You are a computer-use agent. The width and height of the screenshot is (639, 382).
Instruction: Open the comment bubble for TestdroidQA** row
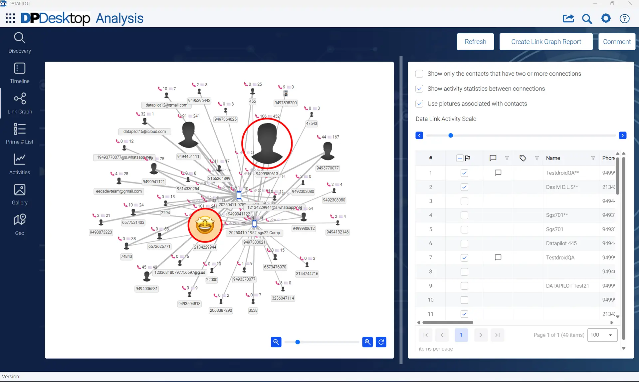tap(498, 173)
